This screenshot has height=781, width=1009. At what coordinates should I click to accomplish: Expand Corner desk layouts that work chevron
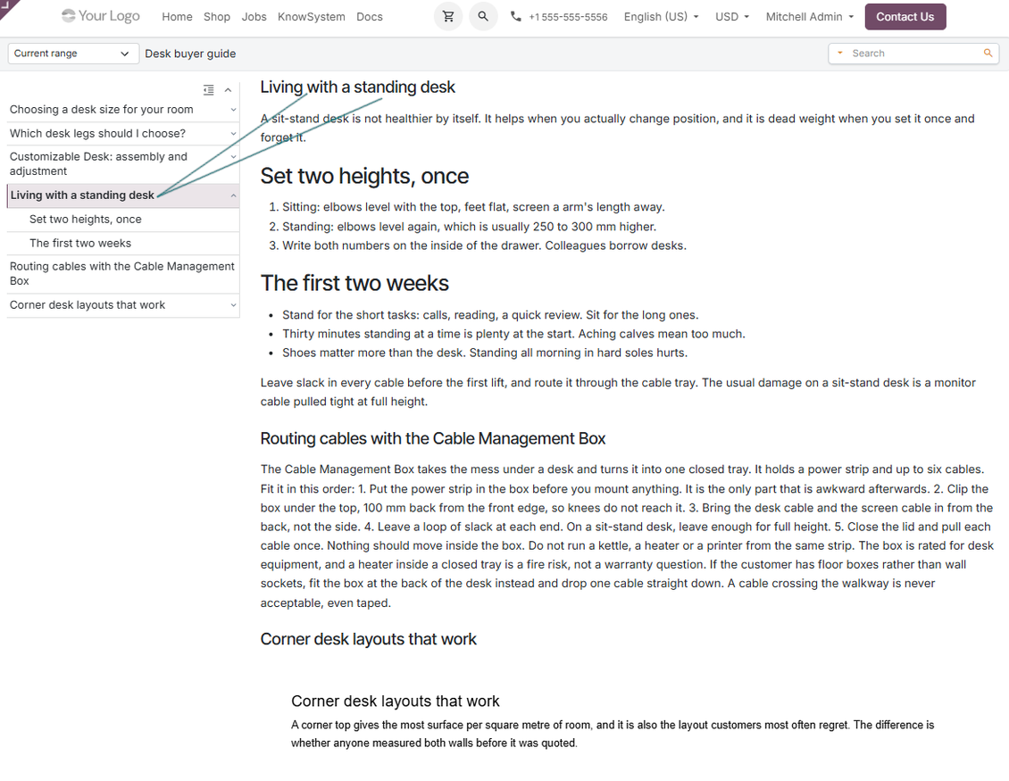233,305
